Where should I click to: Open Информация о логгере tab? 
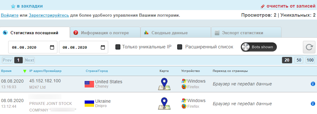(x=105, y=32)
